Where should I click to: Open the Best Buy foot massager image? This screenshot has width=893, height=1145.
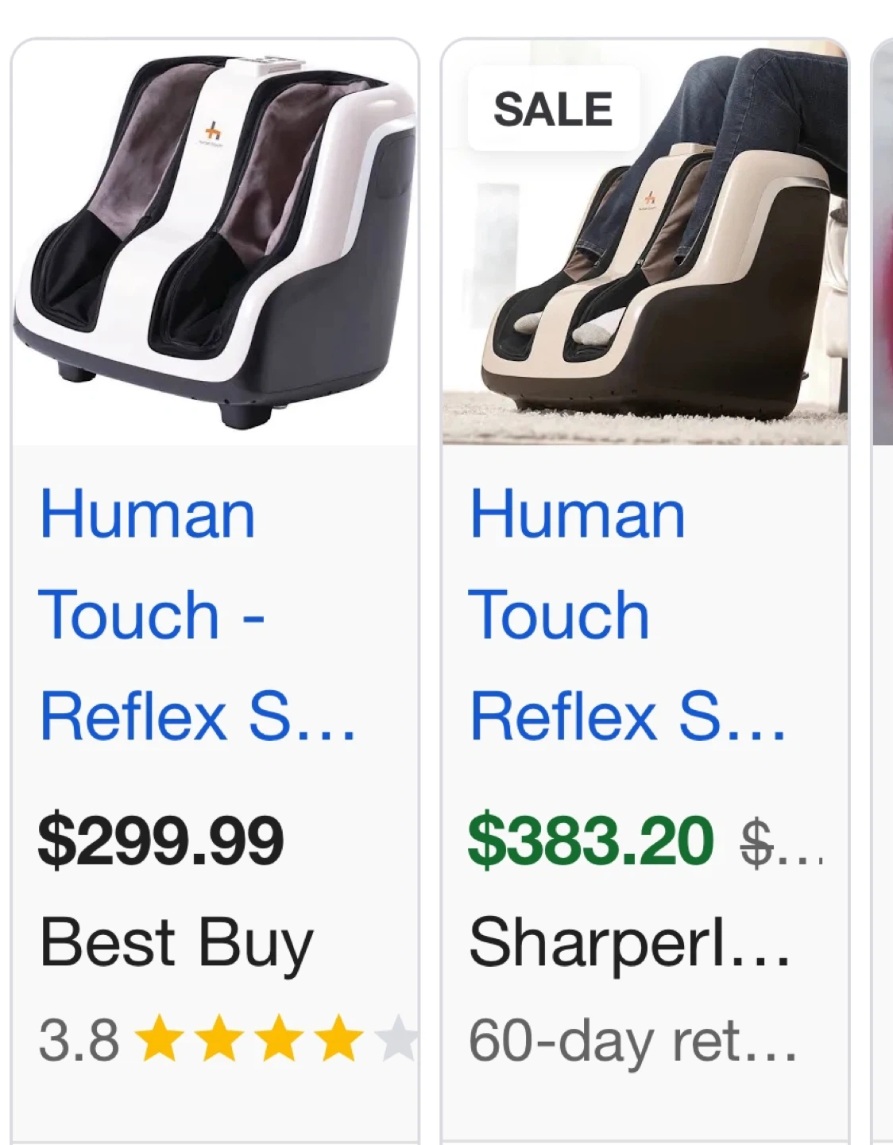click(x=215, y=243)
